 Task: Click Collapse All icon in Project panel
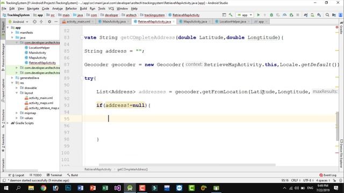tap(41, 21)
